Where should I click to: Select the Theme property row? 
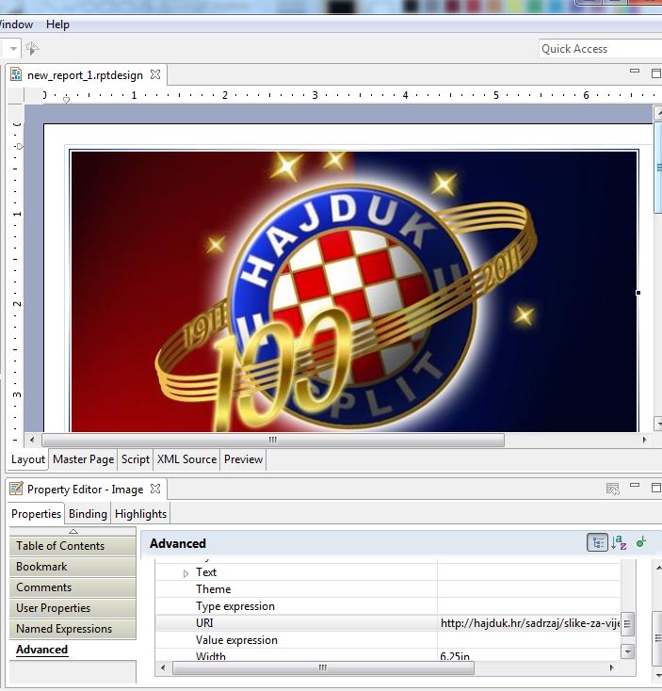tap(388, 589)
